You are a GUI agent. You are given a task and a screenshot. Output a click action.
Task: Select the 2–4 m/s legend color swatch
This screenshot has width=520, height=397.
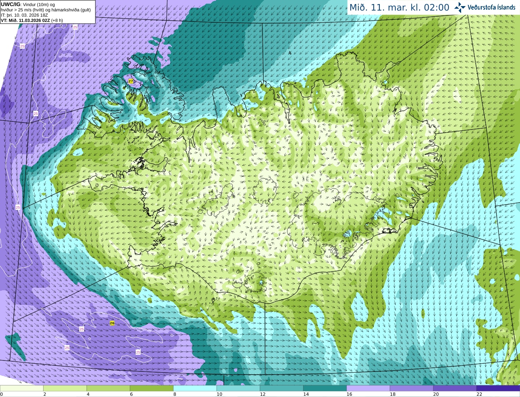pos(65,388)
